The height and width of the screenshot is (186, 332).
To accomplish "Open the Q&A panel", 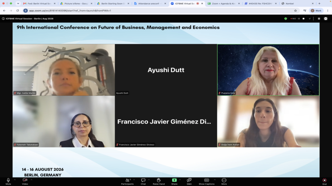I will (x=189, y=181).
